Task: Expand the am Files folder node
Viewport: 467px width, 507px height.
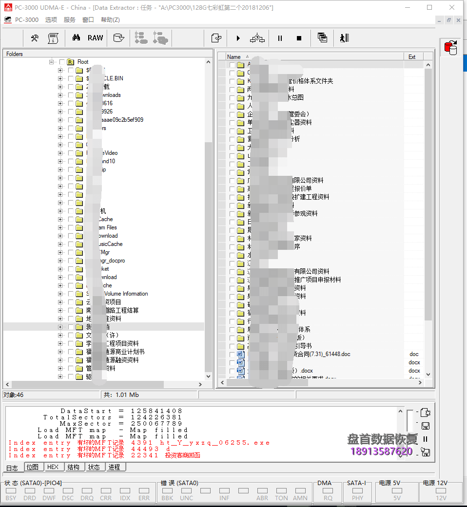Action: (x=60, y=227)
